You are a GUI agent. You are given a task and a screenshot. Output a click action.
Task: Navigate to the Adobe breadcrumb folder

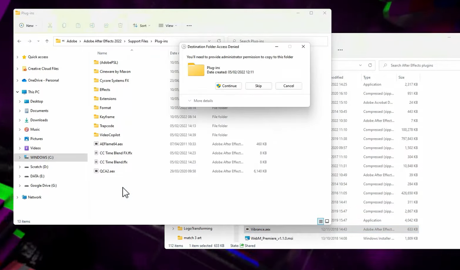pos(72,41)
